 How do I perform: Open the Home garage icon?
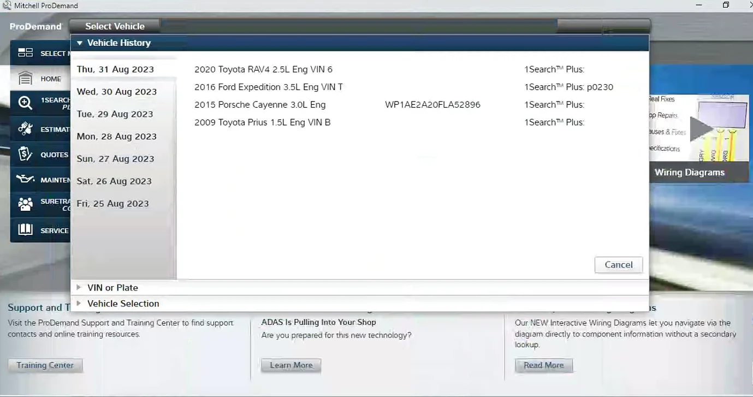[x=25, y=79]
